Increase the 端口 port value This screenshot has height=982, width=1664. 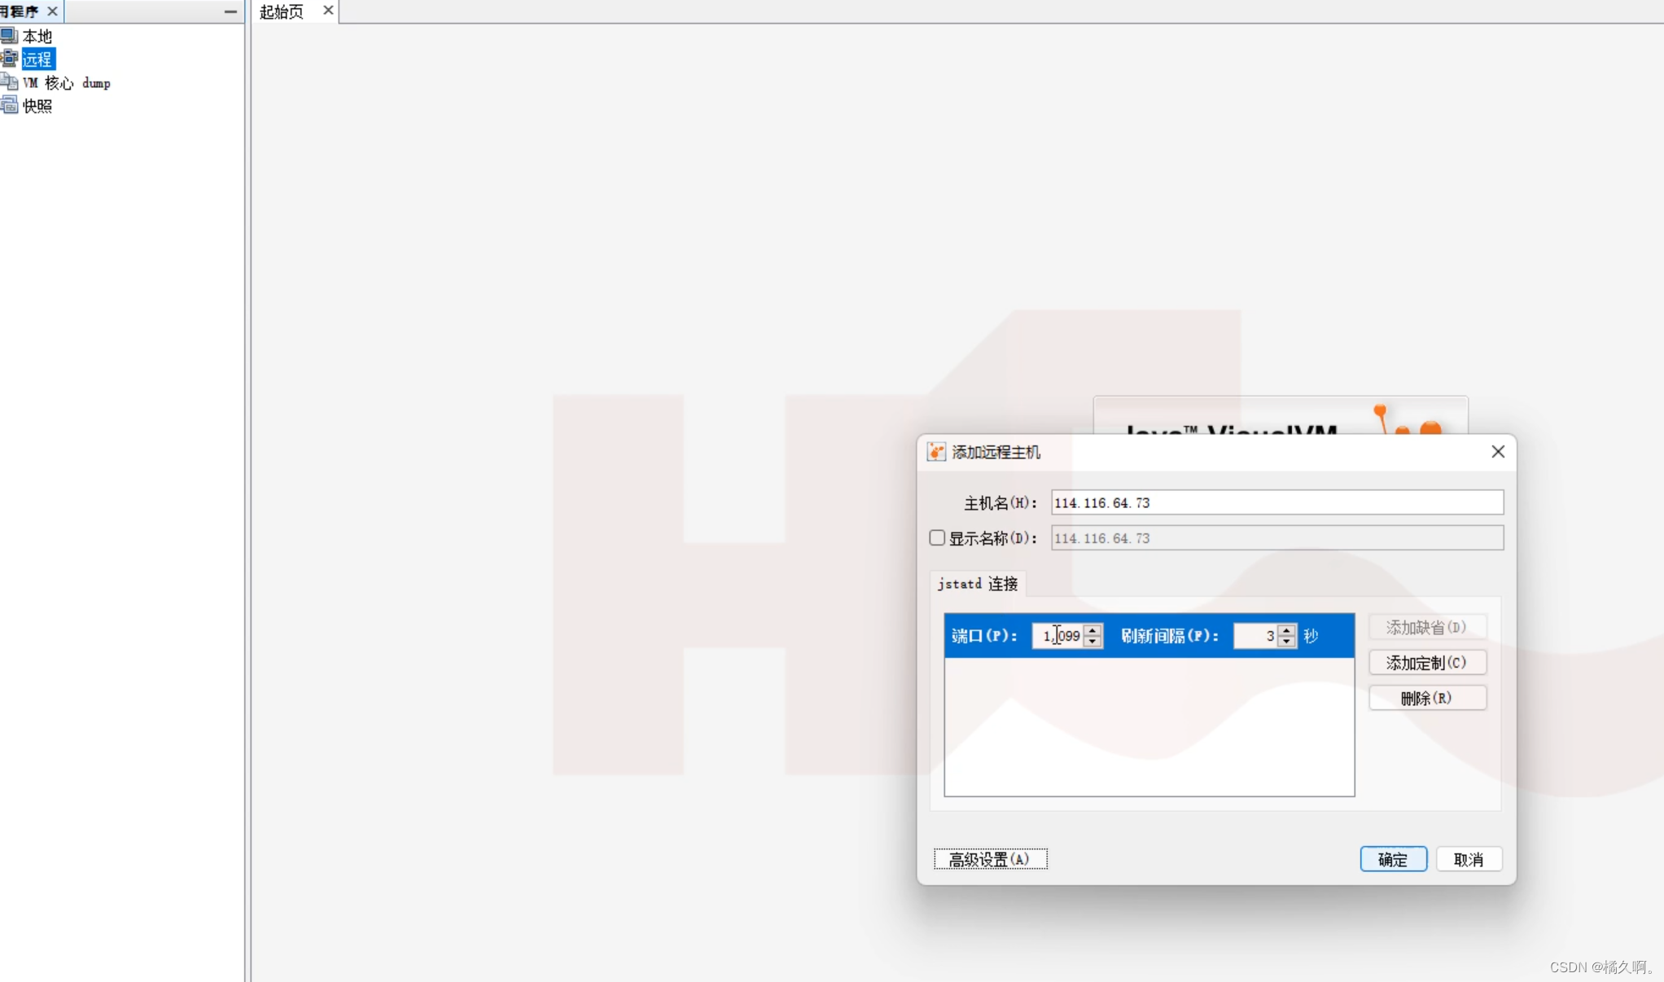pos(1093,630)
